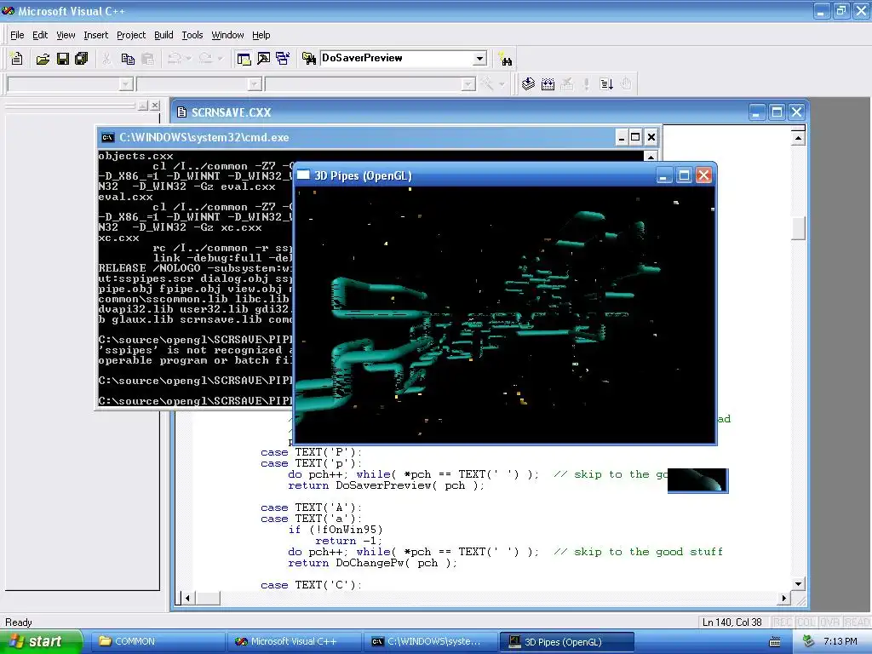Click the taskbar keyboard tray icon
Viewport: 872px width, 654px height.
coord(774,642)
